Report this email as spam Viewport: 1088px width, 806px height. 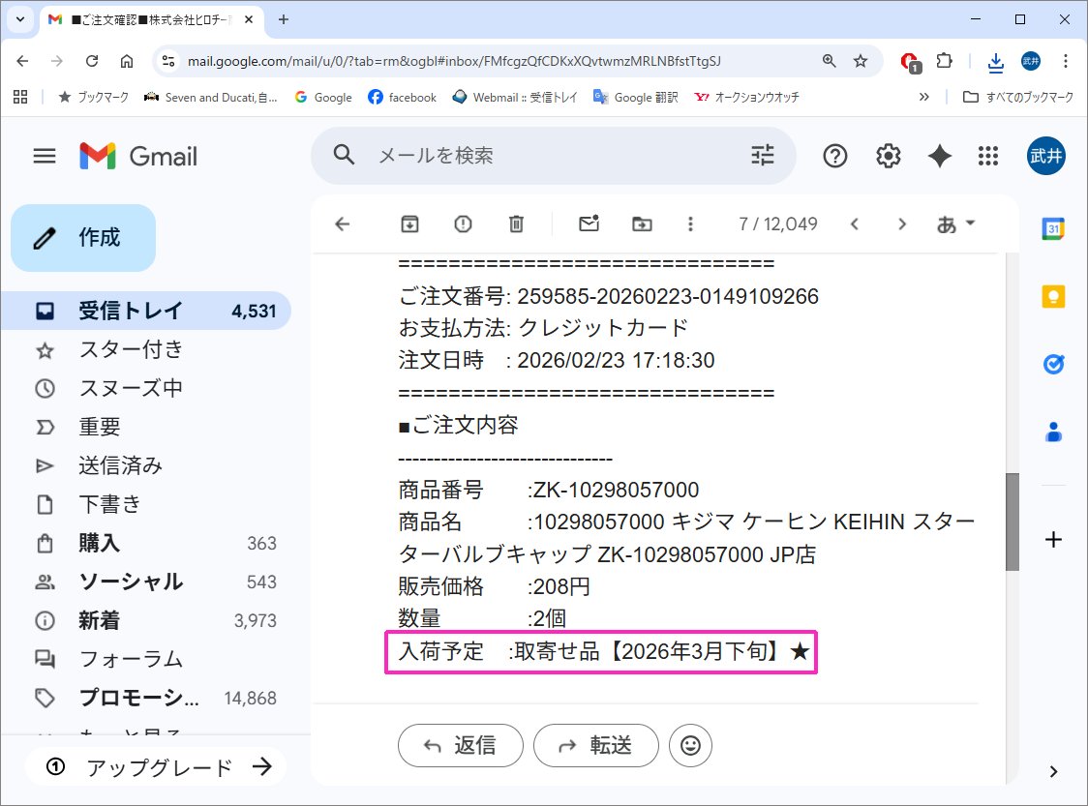[463, 224]
